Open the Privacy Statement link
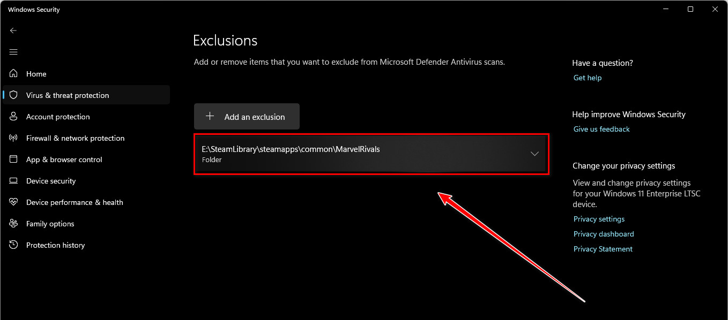Viewport: 728px width, 320px height. [x=603, y=249]
